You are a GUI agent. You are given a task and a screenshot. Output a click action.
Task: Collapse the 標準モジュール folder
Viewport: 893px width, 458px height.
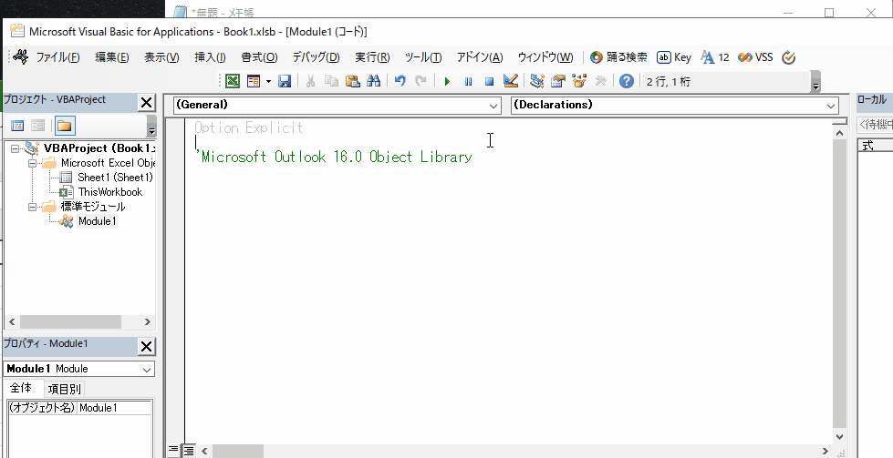[33, 207]
